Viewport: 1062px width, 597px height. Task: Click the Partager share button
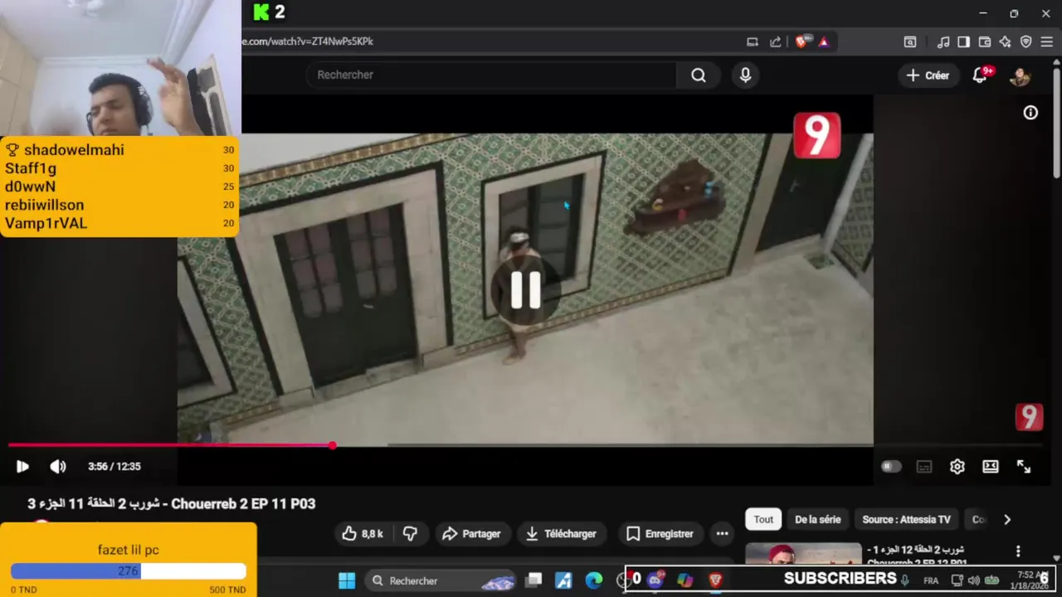(x=471, y=534)
